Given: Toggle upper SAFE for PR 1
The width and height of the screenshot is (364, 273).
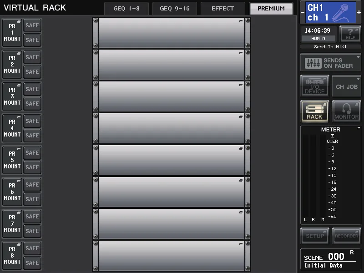Looking at the screenshot, I should point(32,25).
